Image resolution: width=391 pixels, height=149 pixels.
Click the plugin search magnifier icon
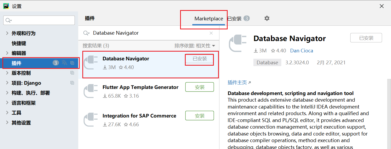coord(86,33)
